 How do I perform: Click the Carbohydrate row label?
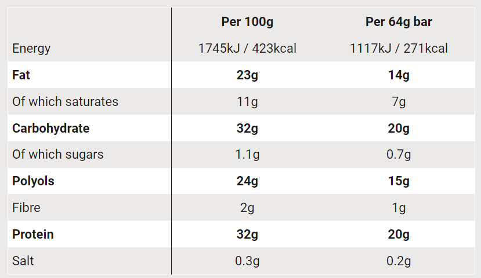51,128
